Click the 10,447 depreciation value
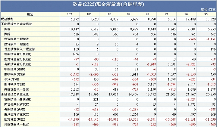 [74, 29]
